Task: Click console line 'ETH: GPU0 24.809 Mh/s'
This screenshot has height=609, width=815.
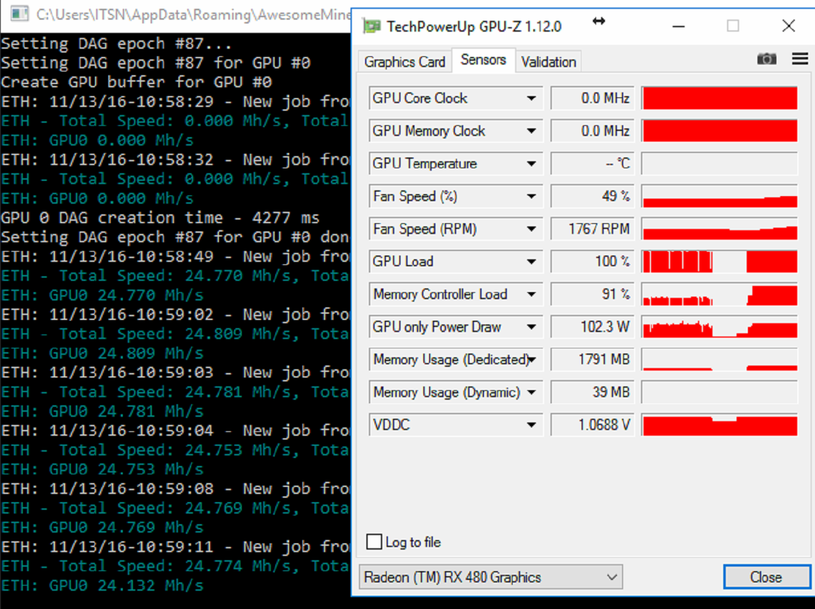Action: click(103, 354)
